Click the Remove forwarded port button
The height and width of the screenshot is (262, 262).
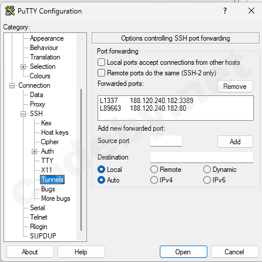click(x=235, y=87)
